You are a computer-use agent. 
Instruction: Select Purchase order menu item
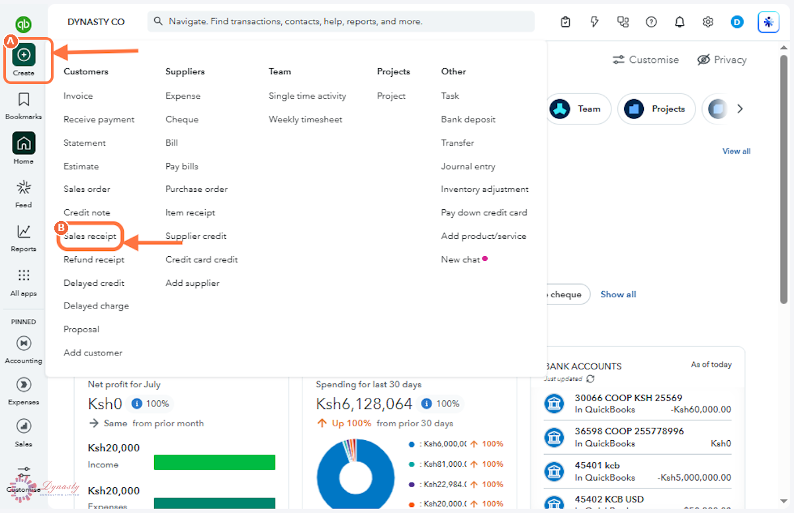pyautogui.click(x=197, y=189)
